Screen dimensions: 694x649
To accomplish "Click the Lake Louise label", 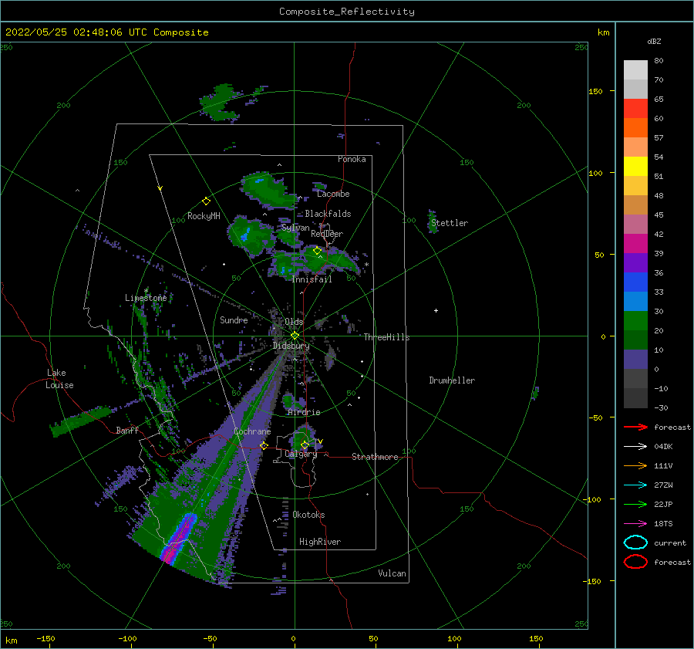I will click(x=59, y=379).
